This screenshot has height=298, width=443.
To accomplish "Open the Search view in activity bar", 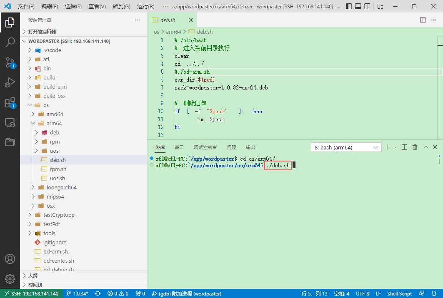I will click(10, 42).
